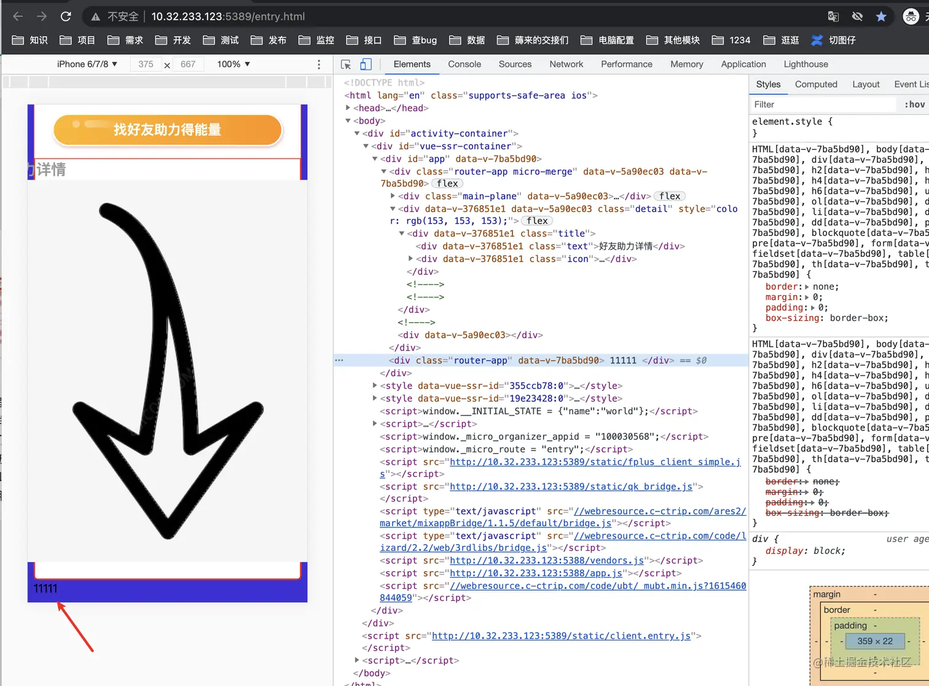Image resolution: width=929 pixels, height=686 pixels.
Task: Collapse the vue-ssr-container div node
Action: coord(366,146)
